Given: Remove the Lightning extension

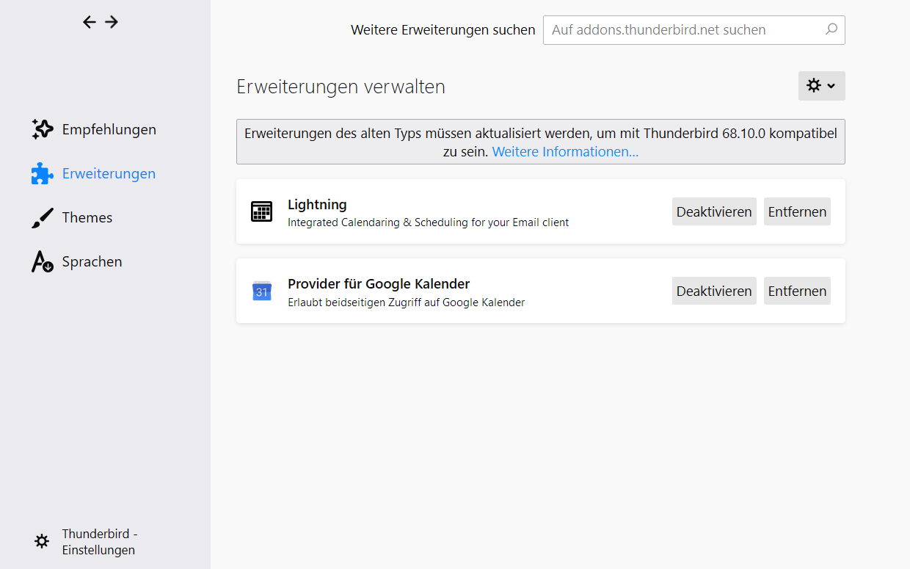Looking at the screenshot, I should click(797, 211).
